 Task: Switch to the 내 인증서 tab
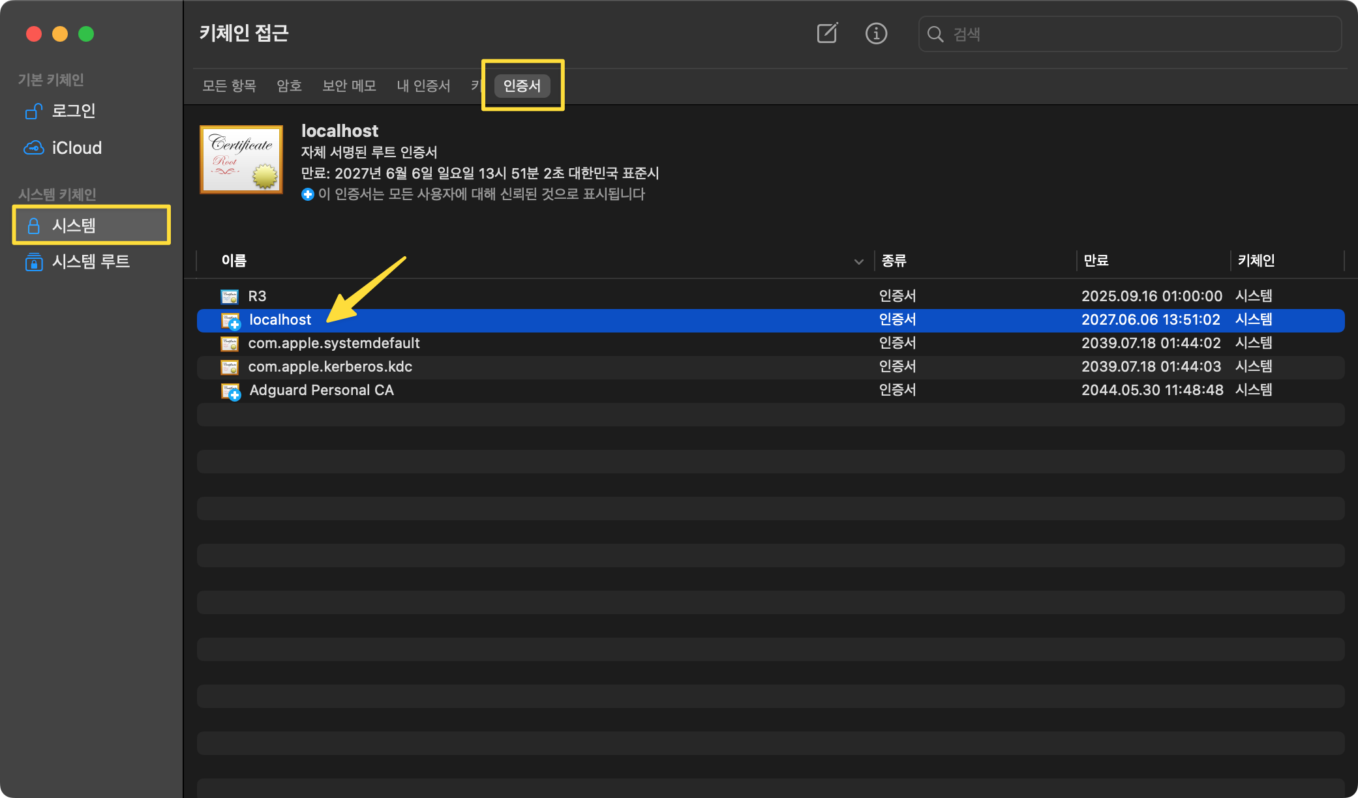coord(423,86)
